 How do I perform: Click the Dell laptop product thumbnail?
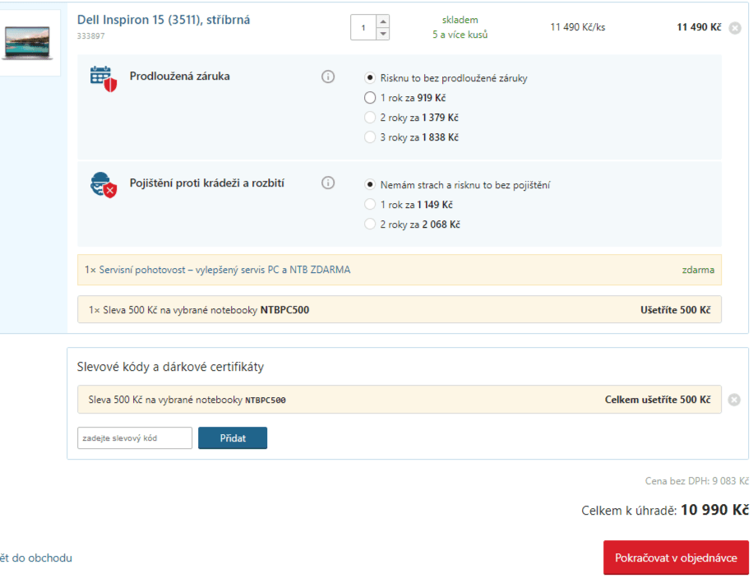tap(27, 43)
